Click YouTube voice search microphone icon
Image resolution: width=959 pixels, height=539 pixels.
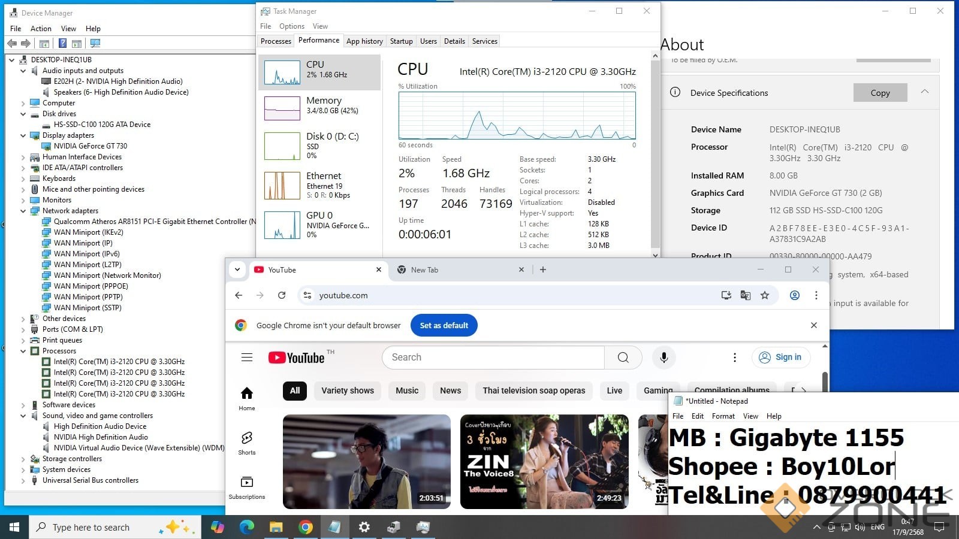click(x=664, y=358)
